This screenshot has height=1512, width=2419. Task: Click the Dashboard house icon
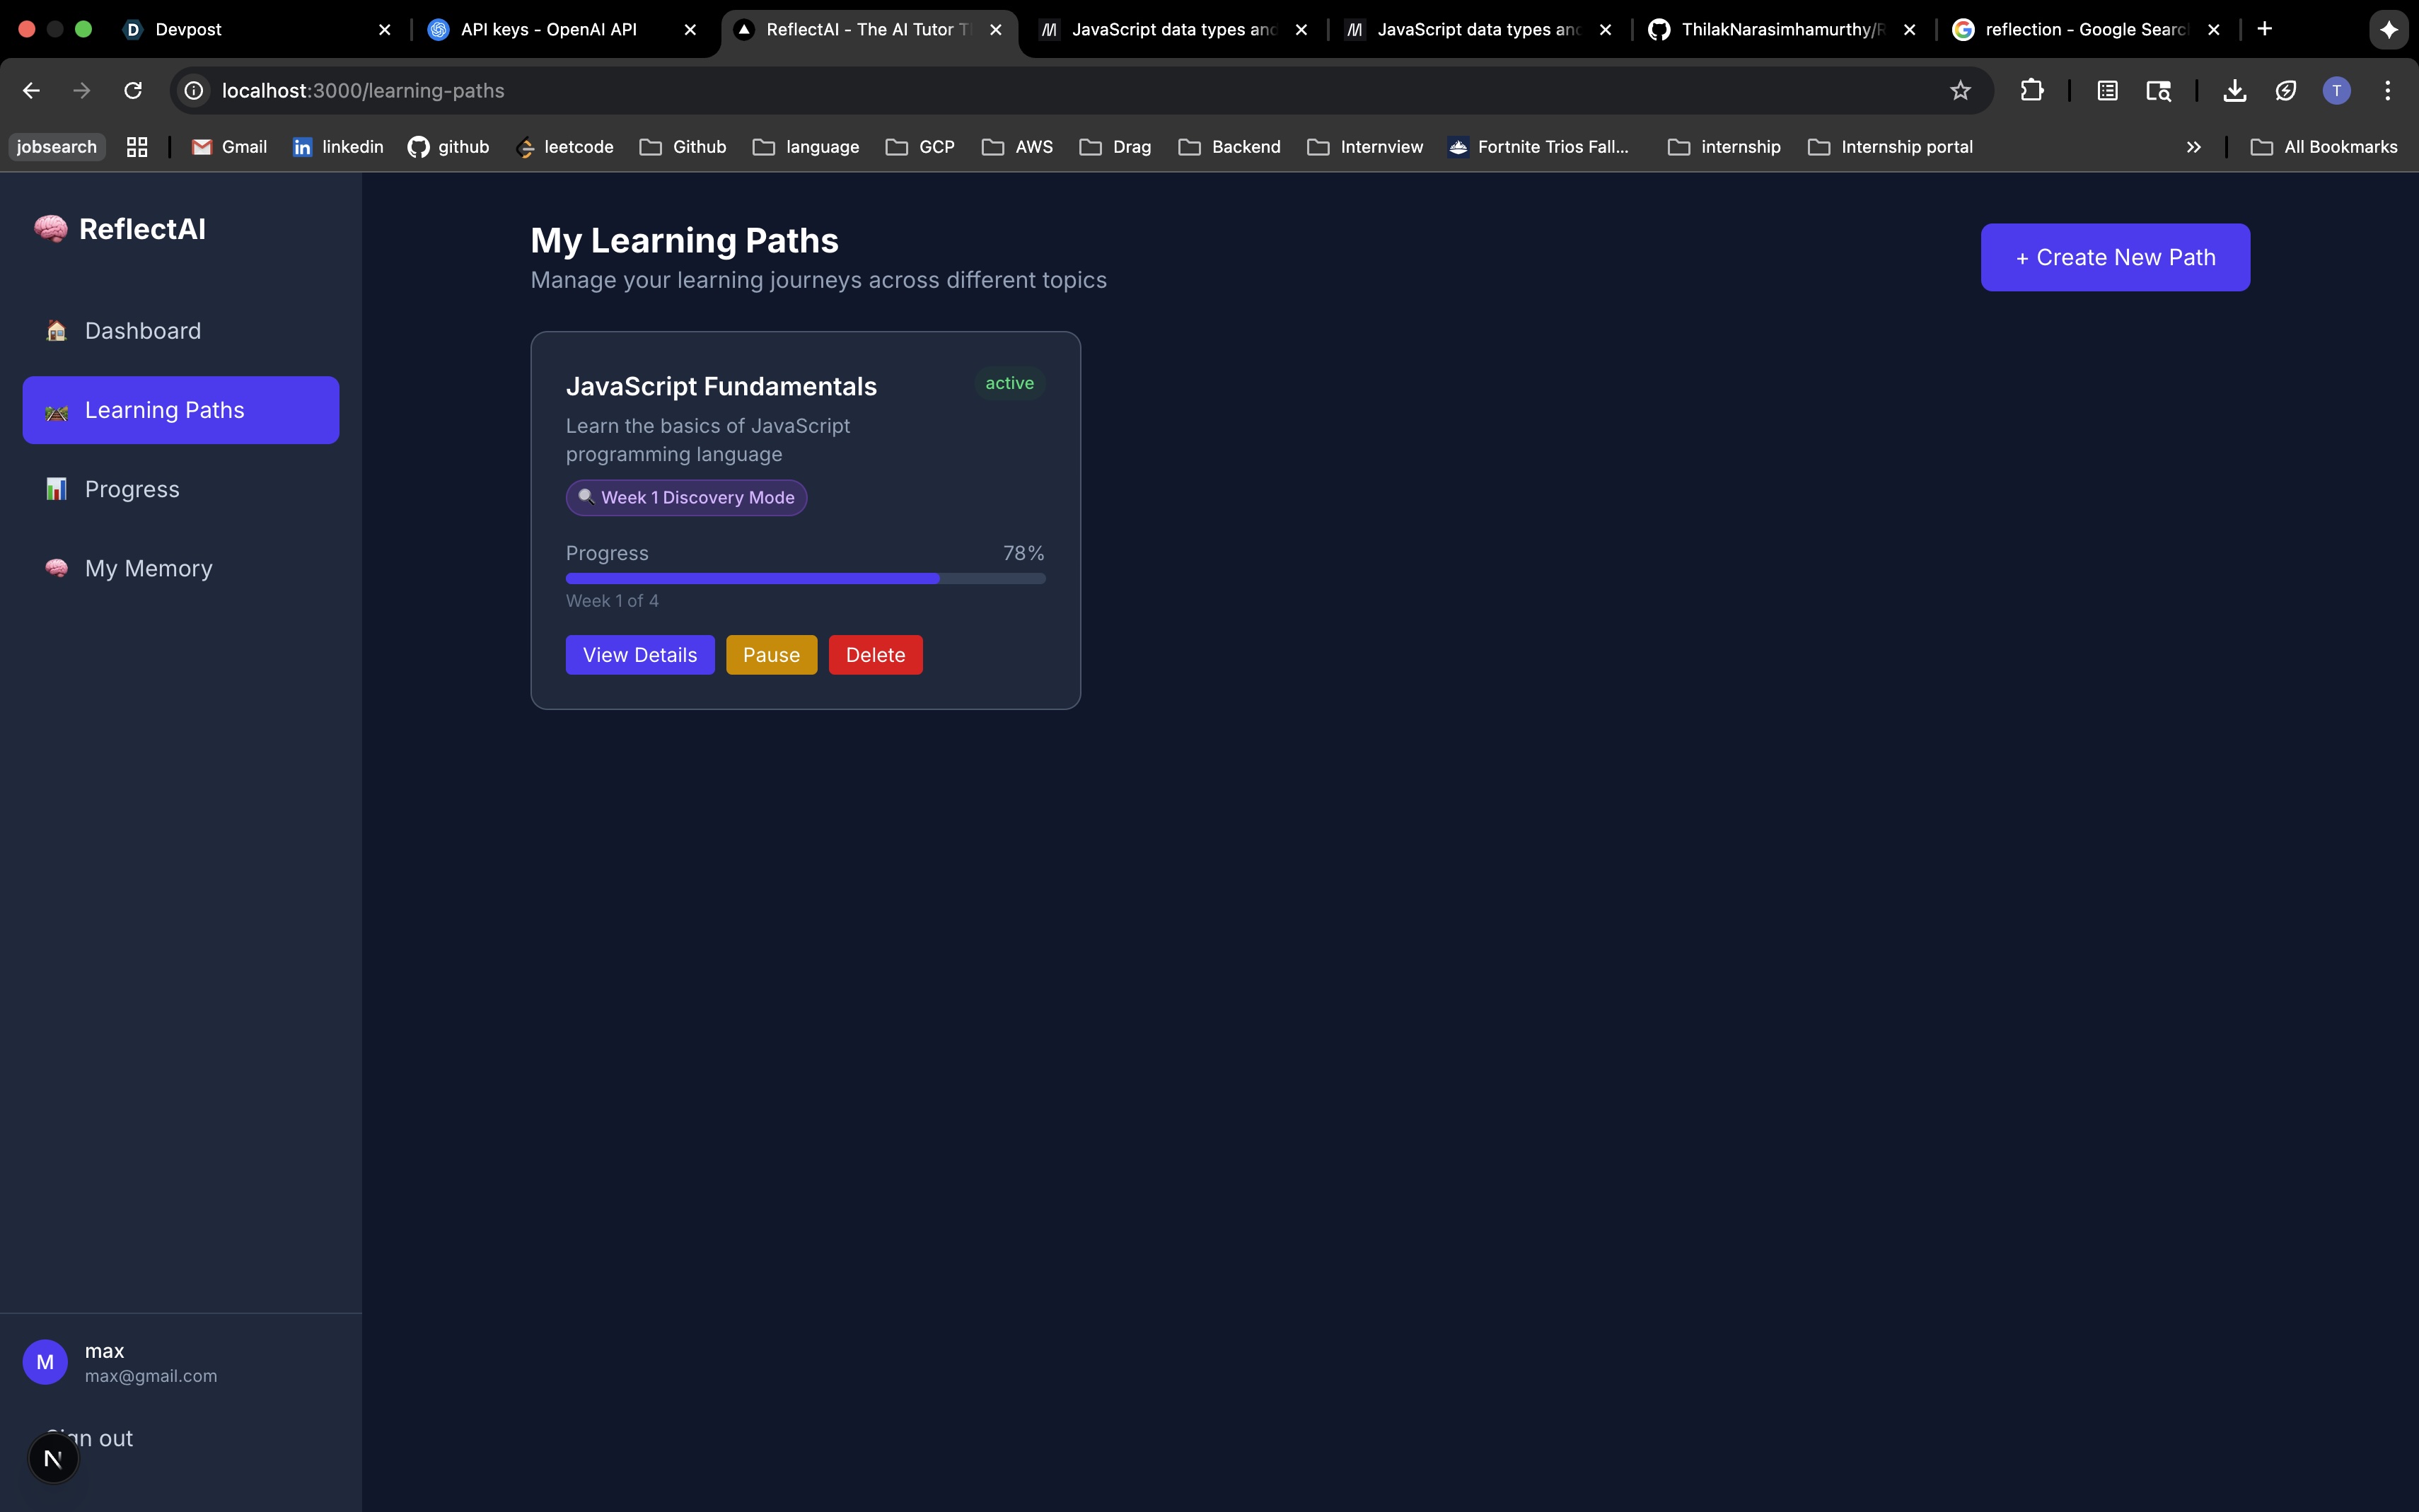(56, 331)
